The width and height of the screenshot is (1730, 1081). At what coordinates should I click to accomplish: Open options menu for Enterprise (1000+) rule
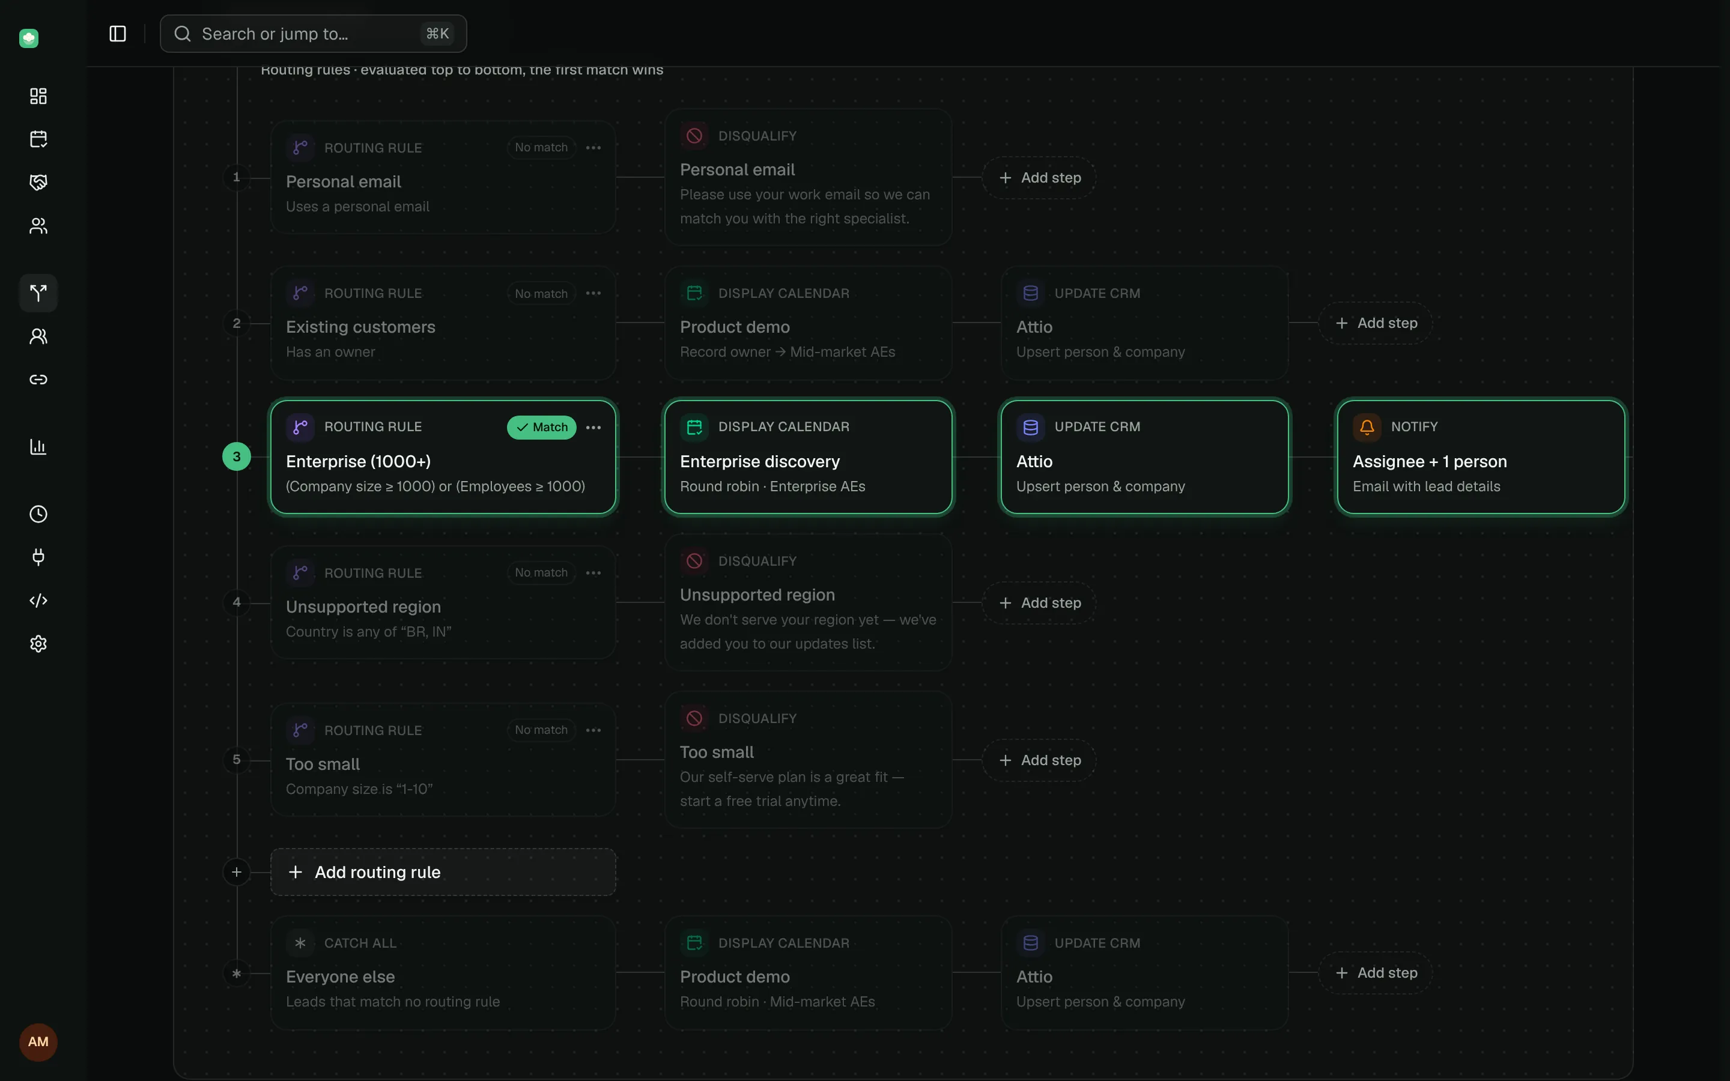pos(593,428)
